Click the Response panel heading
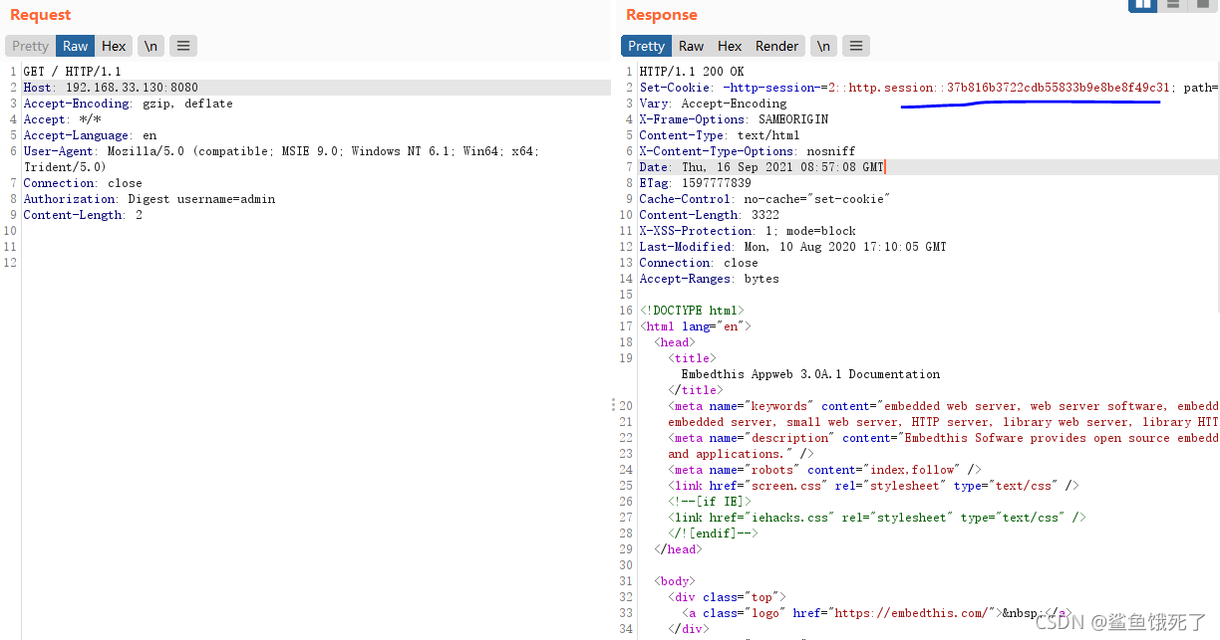 coord(662,15)
